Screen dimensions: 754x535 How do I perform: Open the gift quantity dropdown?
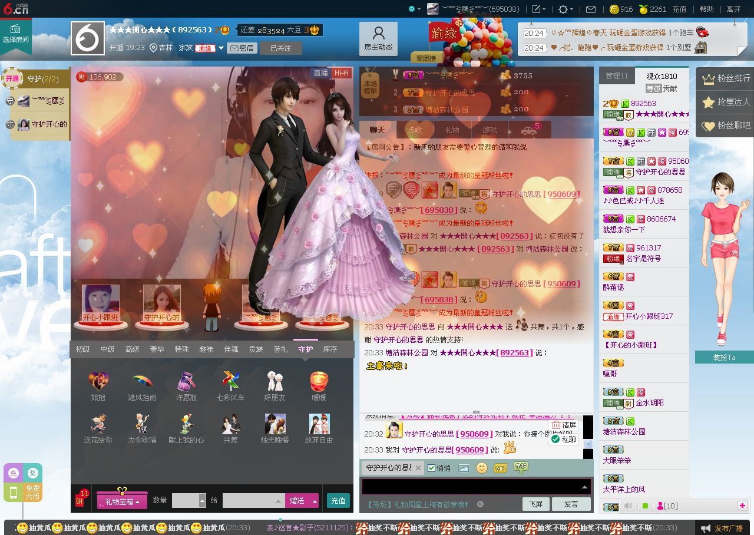pyautogui.click(x=203, y=501)
